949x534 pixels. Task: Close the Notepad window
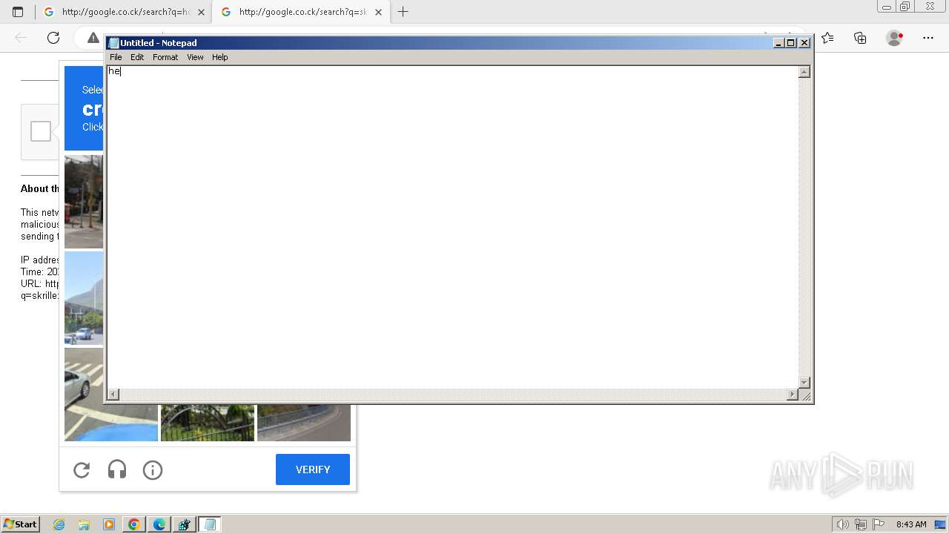[804, 43]
